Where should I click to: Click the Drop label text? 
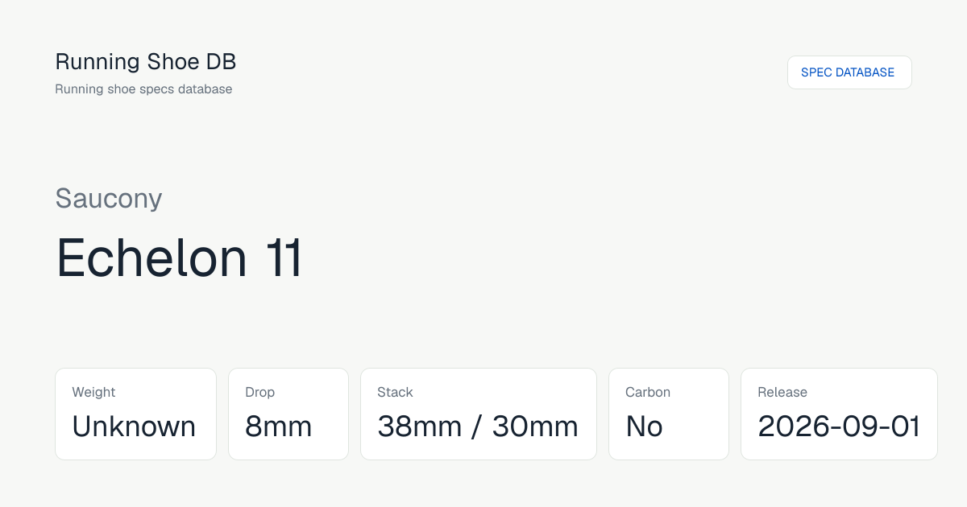tap(259, 393)
